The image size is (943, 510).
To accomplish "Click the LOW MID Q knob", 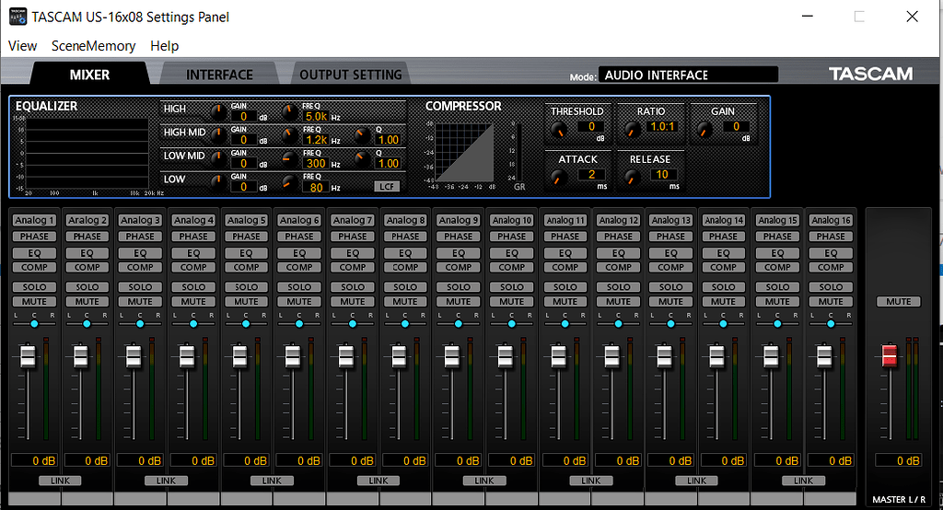I will pos(362,158).
